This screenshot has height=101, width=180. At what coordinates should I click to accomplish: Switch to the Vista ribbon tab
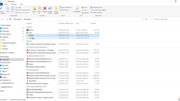tap(21, 4)
